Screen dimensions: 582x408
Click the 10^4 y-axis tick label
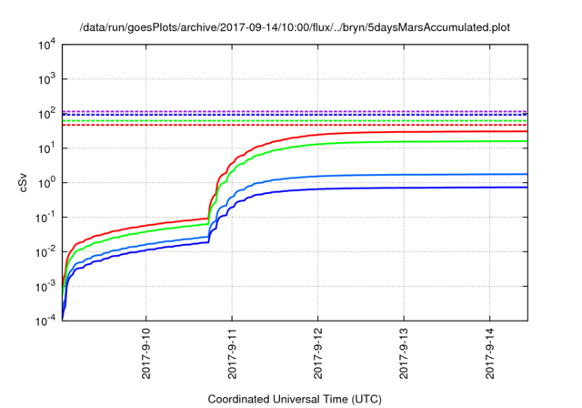[x=47, y=45]
